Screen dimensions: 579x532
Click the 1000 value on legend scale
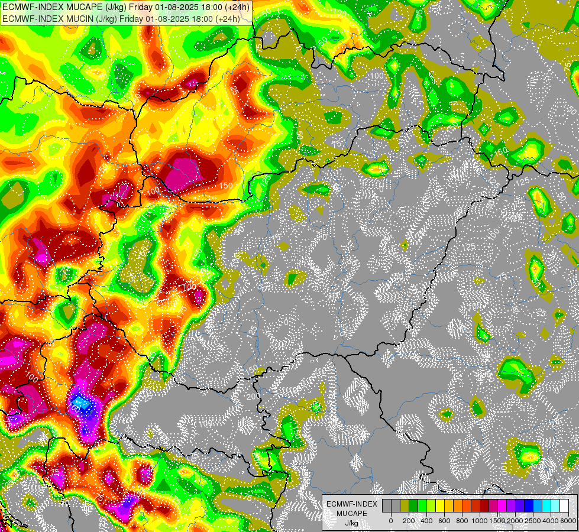(480, 521)
